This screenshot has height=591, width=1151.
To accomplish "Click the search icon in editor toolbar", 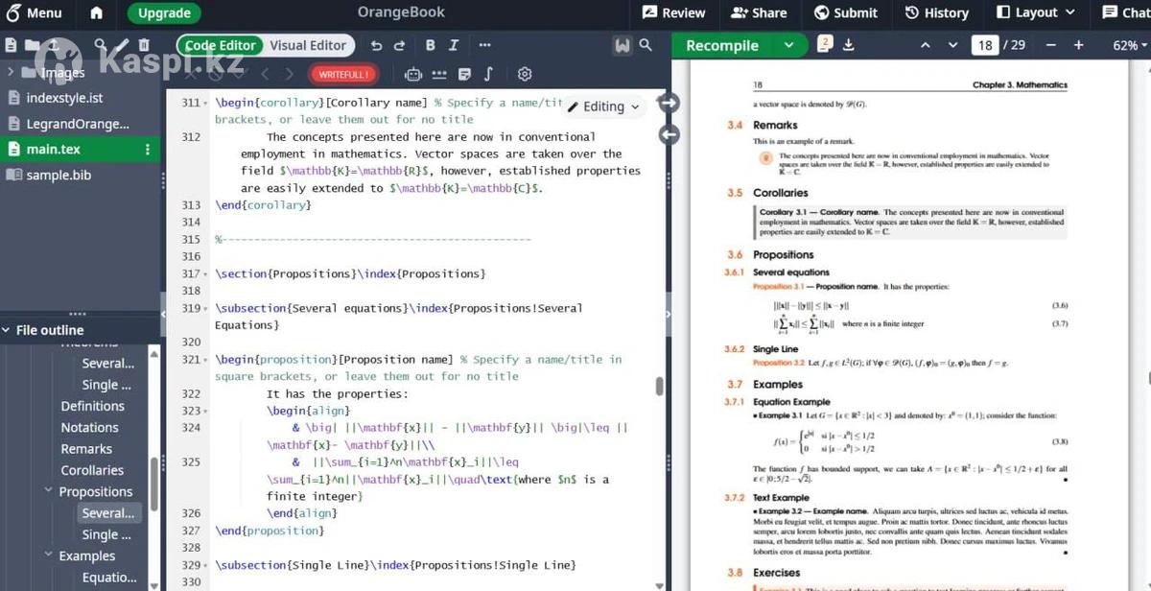I will coord(646,45).
